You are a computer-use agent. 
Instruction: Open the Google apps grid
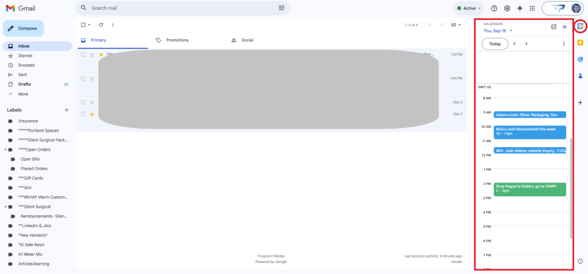[532, 8]
